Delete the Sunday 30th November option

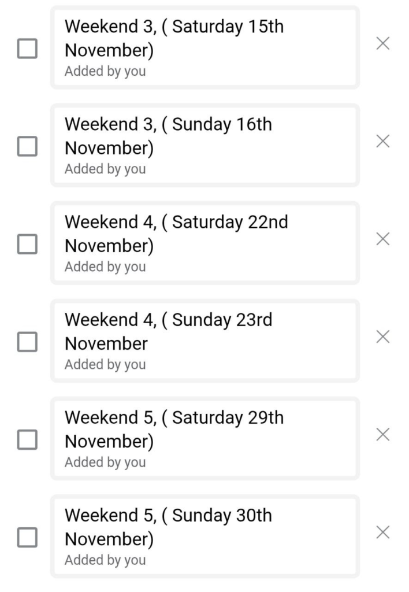(x=382, y=532)
